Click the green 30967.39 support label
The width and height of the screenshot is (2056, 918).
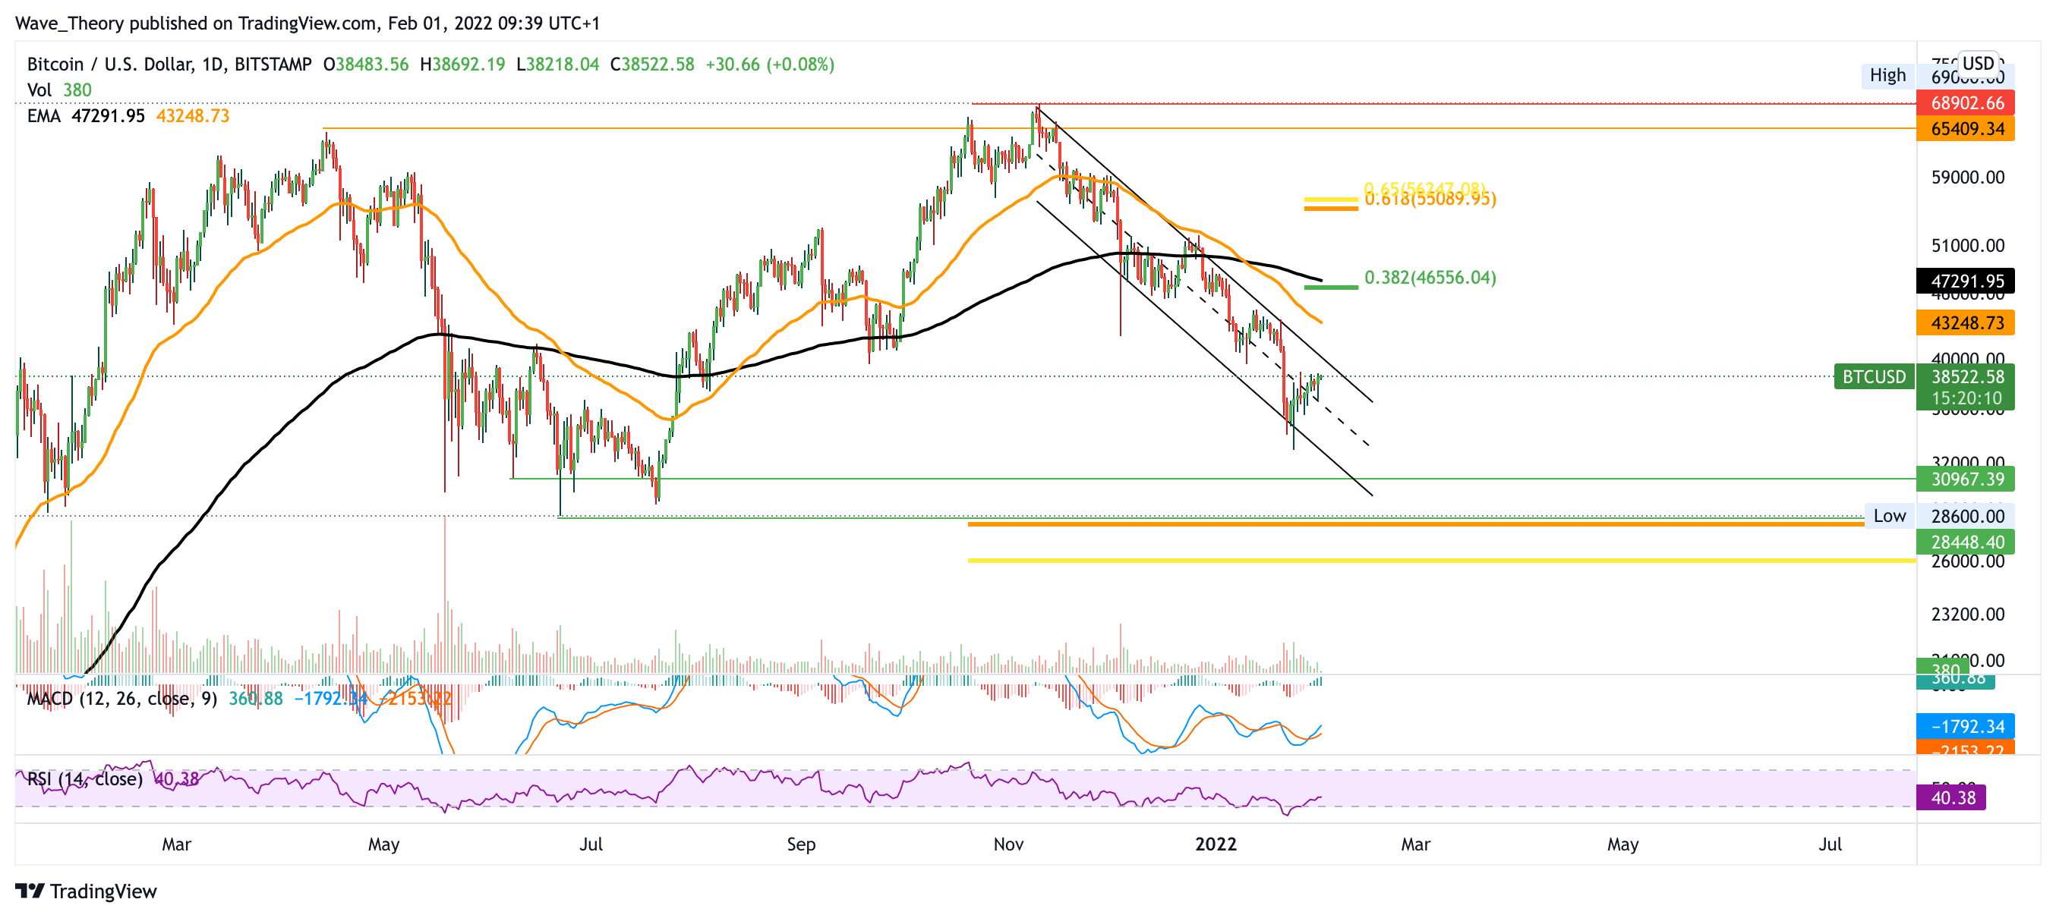click(x=1966, y=479)
